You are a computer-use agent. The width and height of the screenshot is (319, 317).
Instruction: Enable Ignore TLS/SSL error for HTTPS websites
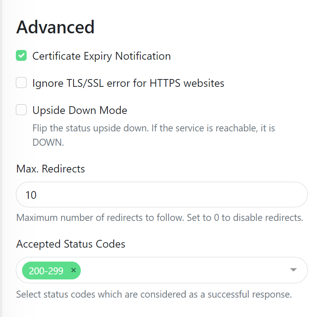[x=21, y=83]
